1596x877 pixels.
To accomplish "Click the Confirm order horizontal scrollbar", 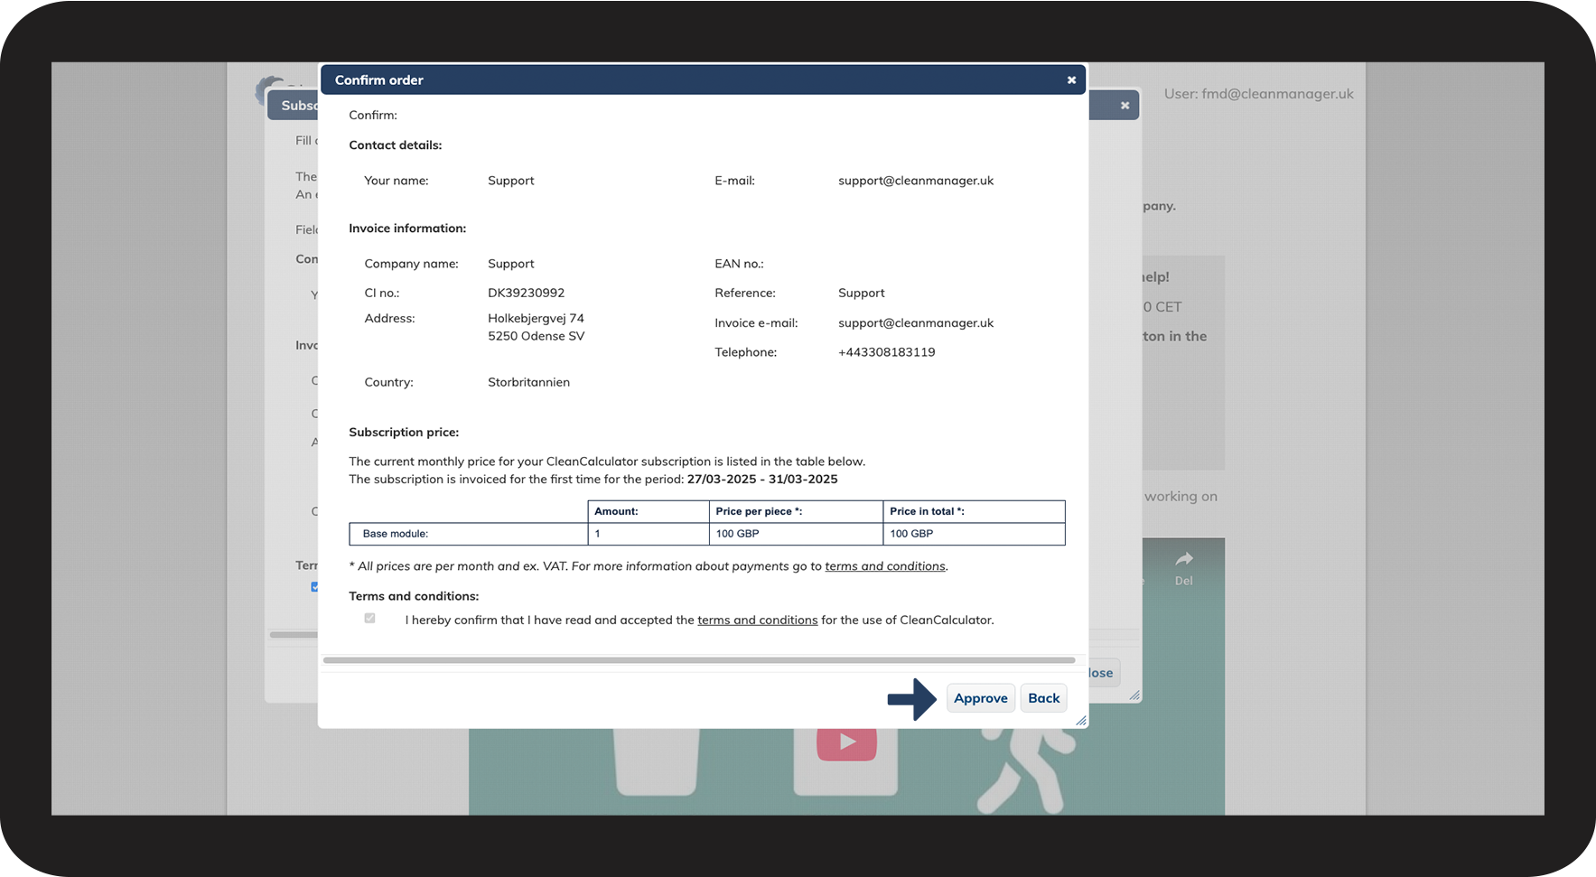I will pyautogui.click(x=698, y=660).
